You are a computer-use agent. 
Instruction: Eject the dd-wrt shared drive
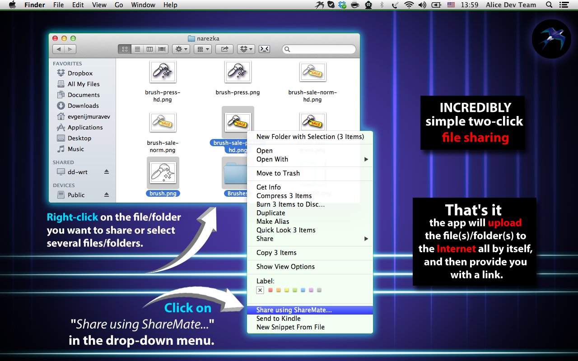tap(107, 172)
